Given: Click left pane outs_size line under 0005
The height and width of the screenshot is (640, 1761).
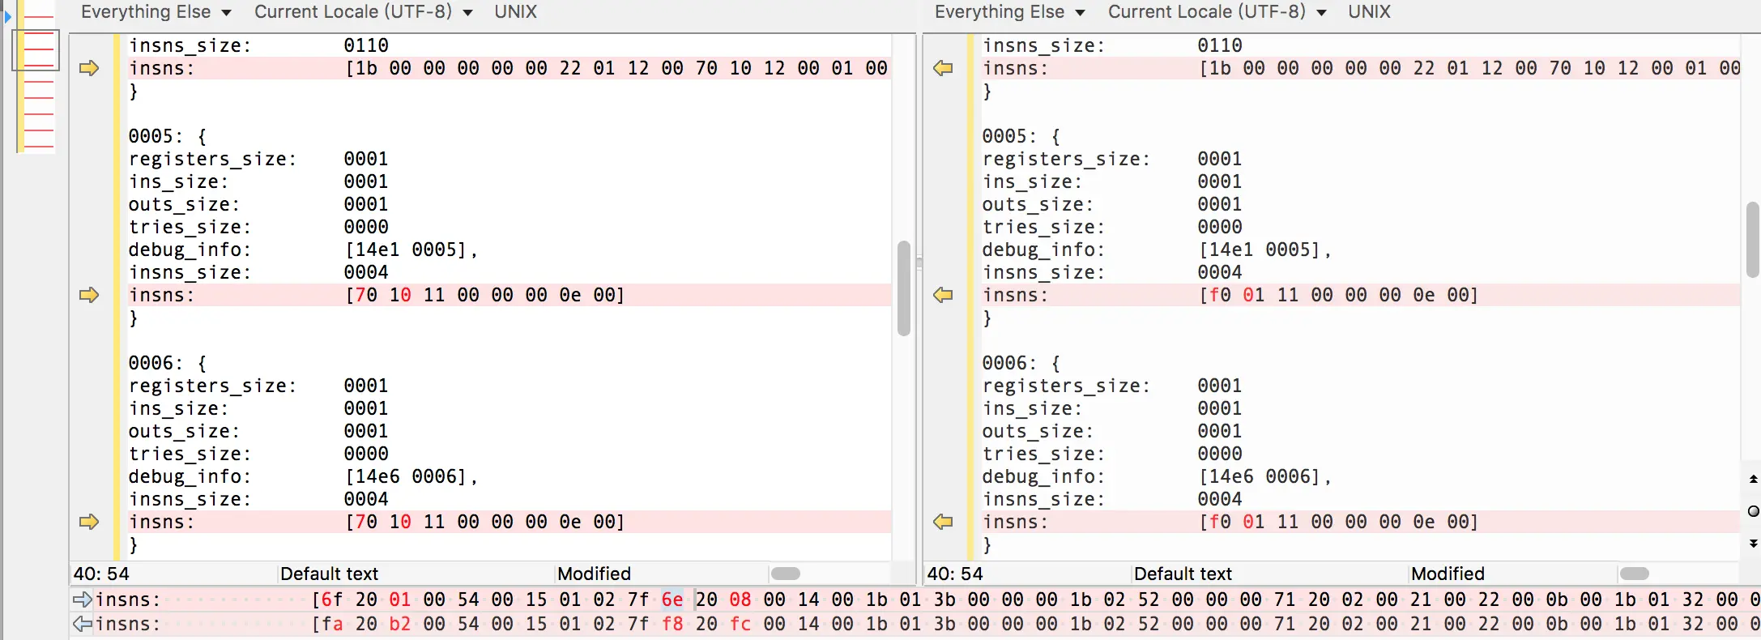Looking at the screenshot, I should click(258, 204).
